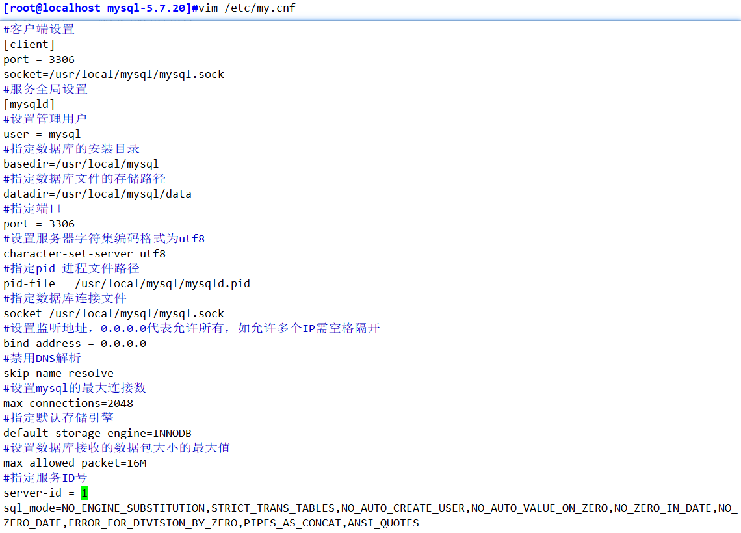
Task: Click the 'pid-file = /usr/local/mysql/mysqld.pid' line
Action: click(127, 283)
